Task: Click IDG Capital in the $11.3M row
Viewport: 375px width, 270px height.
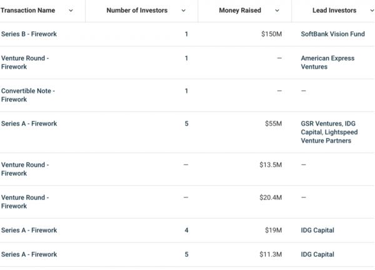Action: (317, 254)
